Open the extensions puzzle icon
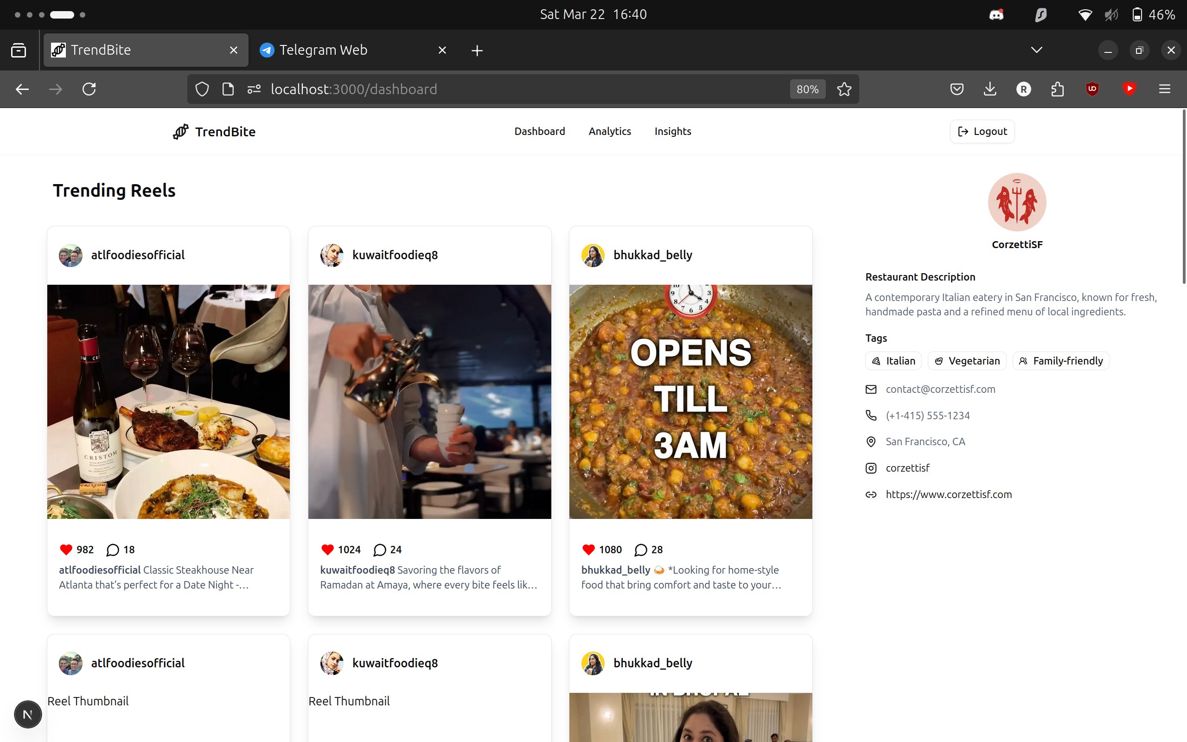Image resolution: width=1187 pixels, height=742 pixels. [1058, 90]
